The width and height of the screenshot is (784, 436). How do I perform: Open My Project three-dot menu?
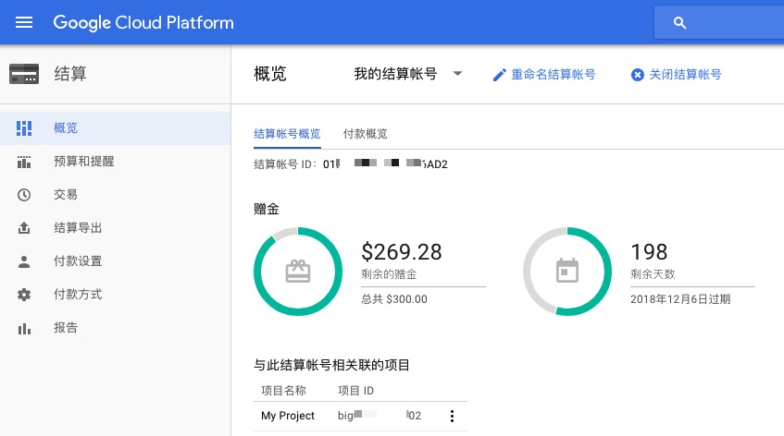coord(452,416)
